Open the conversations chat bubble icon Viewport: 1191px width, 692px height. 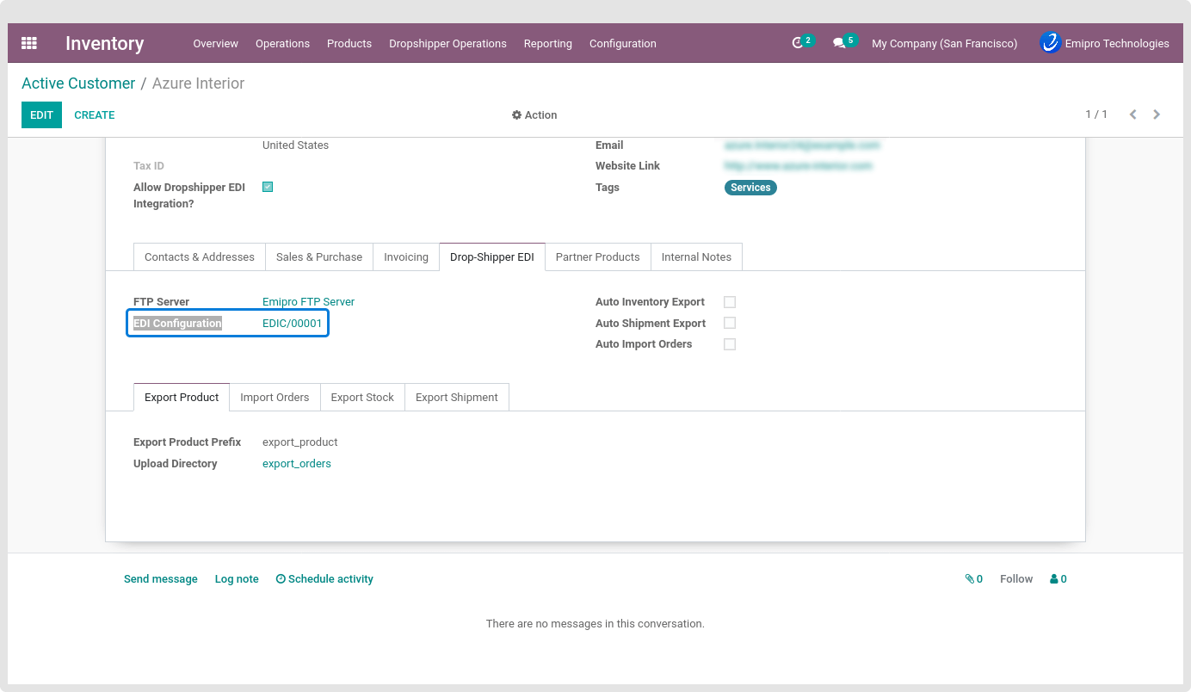(839, 43)
